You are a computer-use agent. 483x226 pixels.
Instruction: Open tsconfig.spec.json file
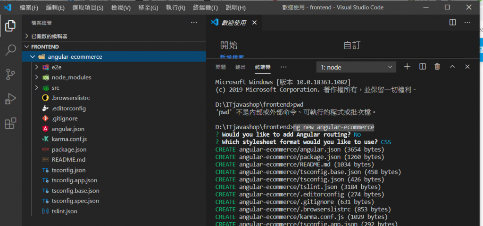click(x=75, y=201)
